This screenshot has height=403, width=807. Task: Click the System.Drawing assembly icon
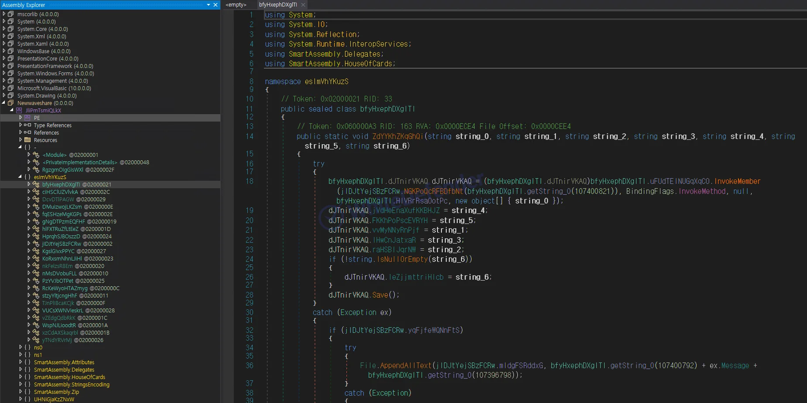11,95
